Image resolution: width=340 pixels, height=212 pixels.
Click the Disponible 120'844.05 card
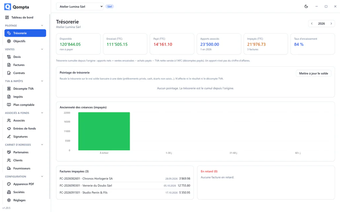78,44
